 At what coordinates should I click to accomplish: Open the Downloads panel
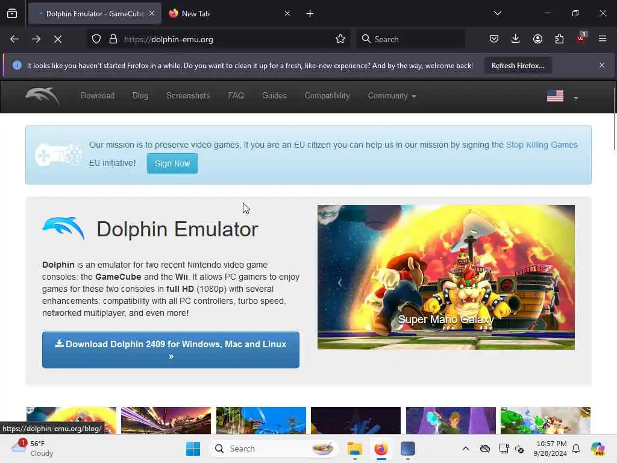point(516,39)
